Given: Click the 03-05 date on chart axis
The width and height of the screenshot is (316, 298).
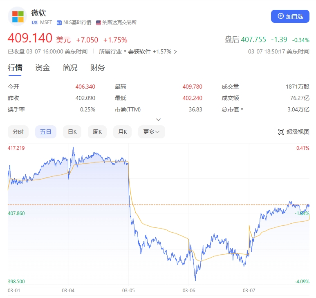Looking at the screenshot, I should pyautogui.click(x=128, y=291).
